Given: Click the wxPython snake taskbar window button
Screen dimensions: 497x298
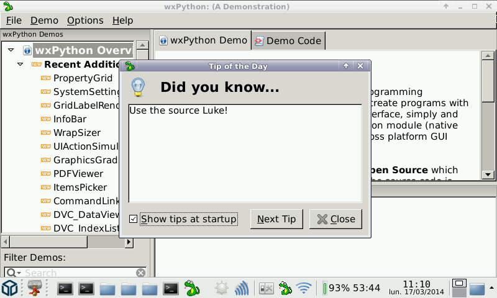Looking at the screenshot, I should 192,288.
